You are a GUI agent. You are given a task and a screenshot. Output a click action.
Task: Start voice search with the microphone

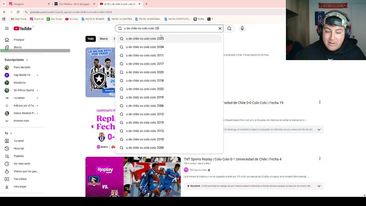pos(242,28)
